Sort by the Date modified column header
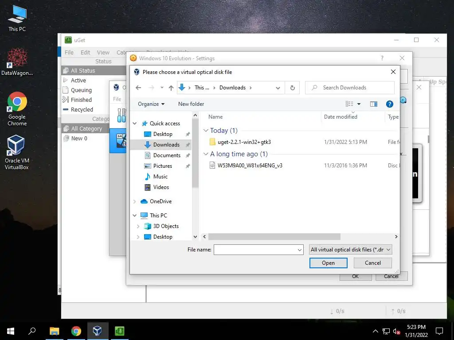 click(x=340, y=117)
